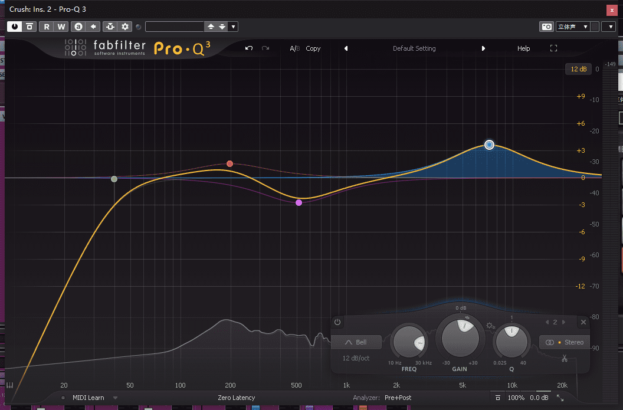Click the circled 'a' toolbar icon

(x=78, y=27)
